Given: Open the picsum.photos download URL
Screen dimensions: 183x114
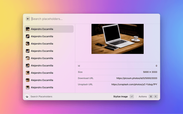Looking at the screenshot, I should click(137, 78).
